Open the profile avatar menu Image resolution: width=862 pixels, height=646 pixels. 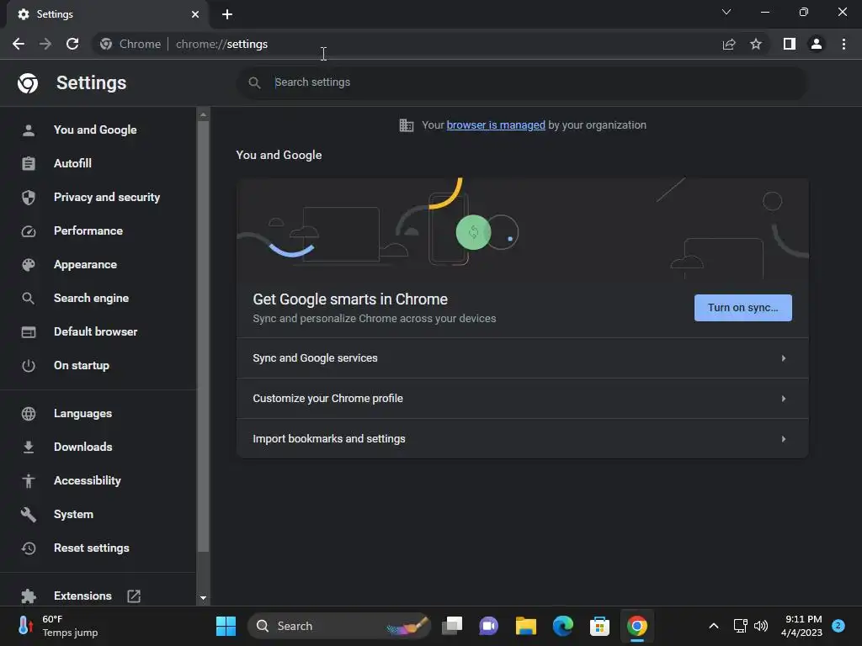tap(817, 44)
